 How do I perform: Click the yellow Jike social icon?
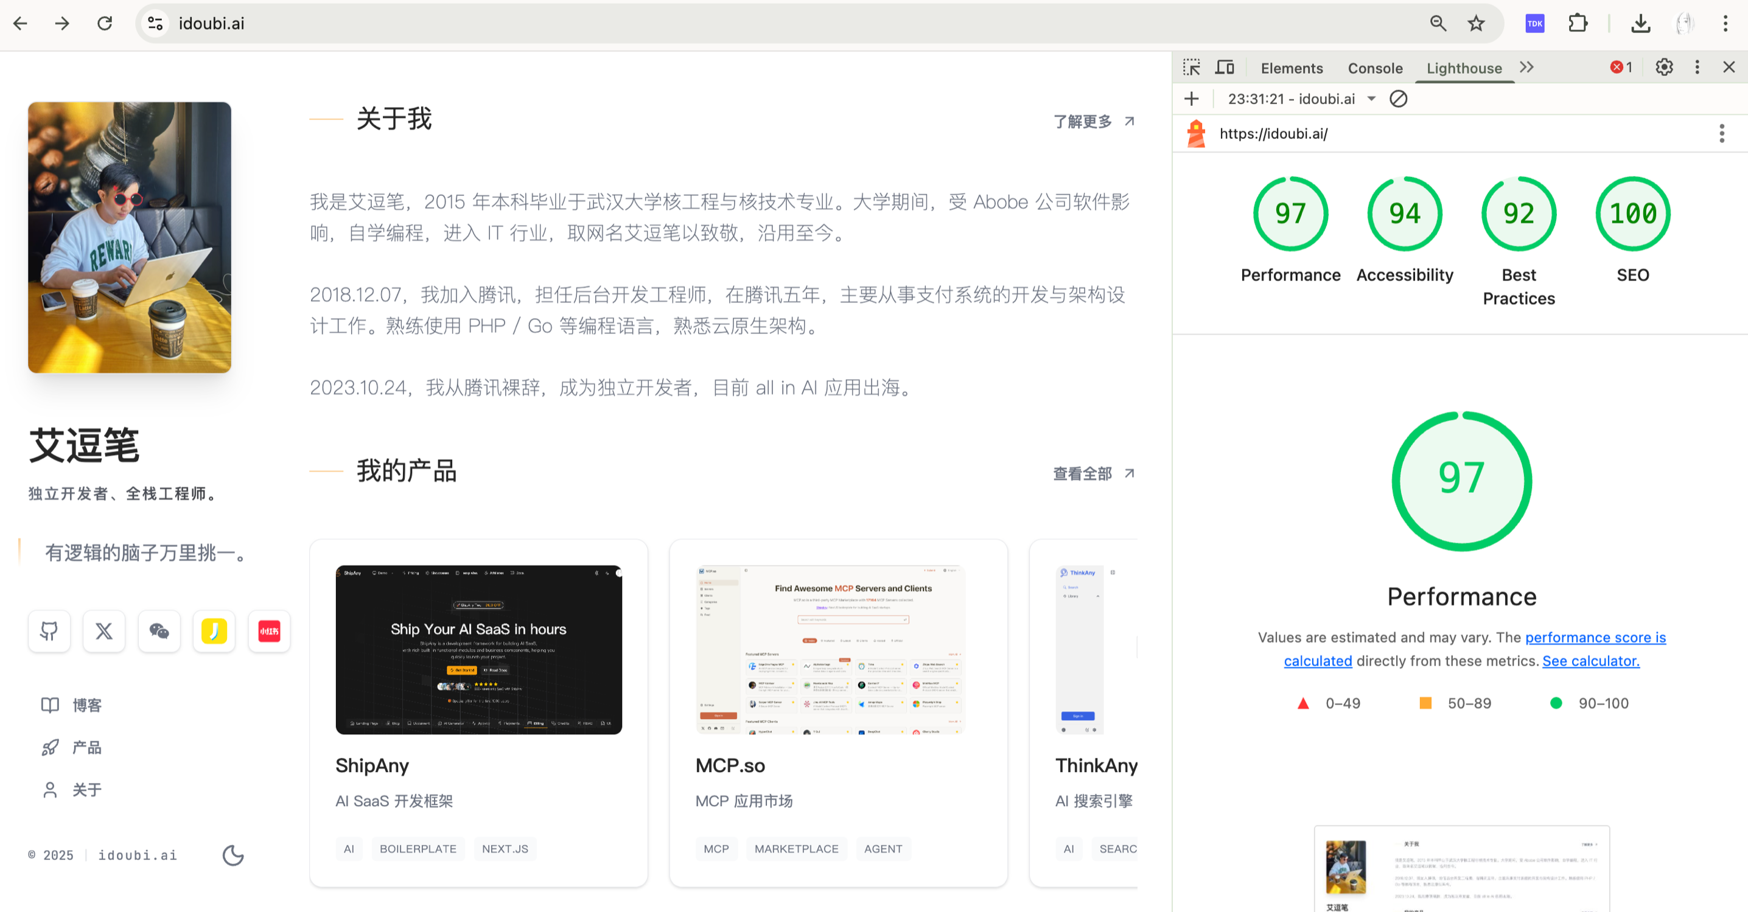click(214, 632)
